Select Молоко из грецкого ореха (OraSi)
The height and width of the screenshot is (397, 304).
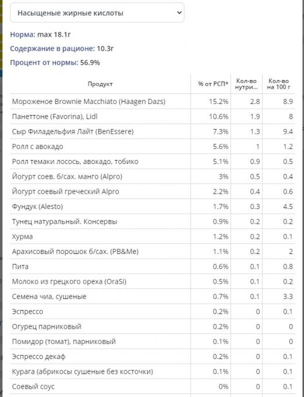pos(152,281)
